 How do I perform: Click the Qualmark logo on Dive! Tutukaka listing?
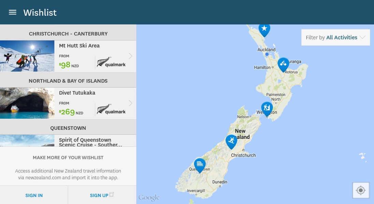(111, 109)
